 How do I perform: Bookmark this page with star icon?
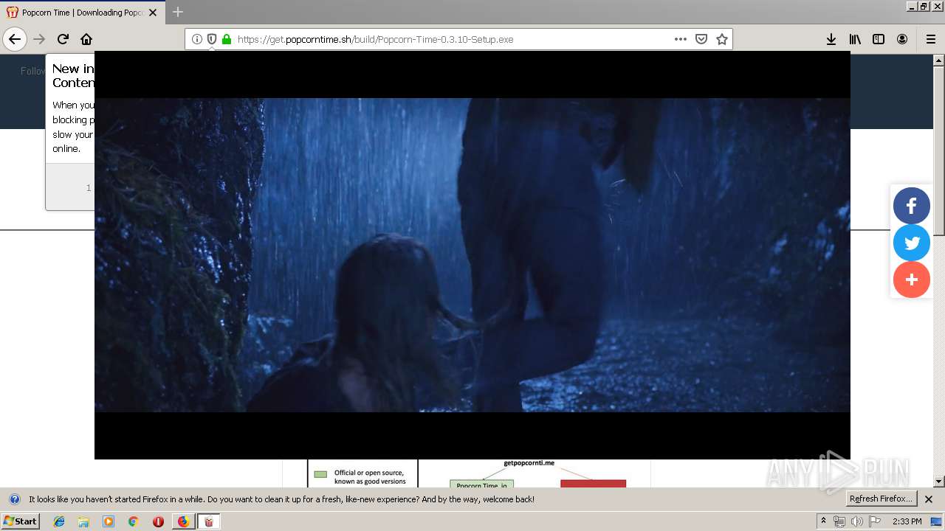(x=722, y=39)
